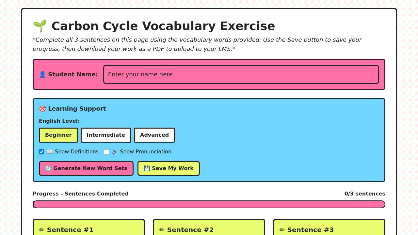Viewport: 418px width, 235px height.
Task: Switch English level to Intermediate
Action: 106,135
